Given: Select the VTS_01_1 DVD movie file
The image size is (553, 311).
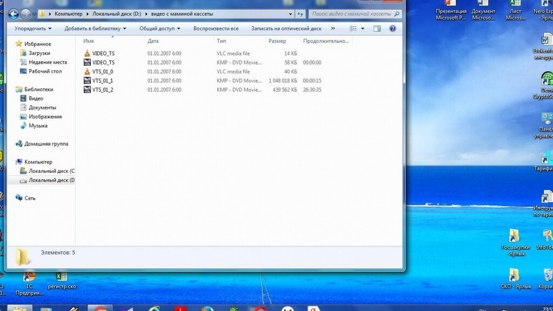Looking at the screenshot, I should 102,80.
